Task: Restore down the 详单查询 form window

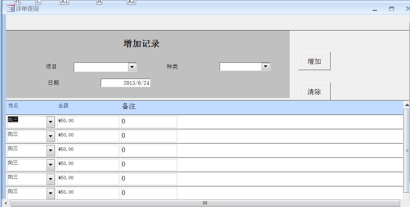Action: click(x=392, y=9)
